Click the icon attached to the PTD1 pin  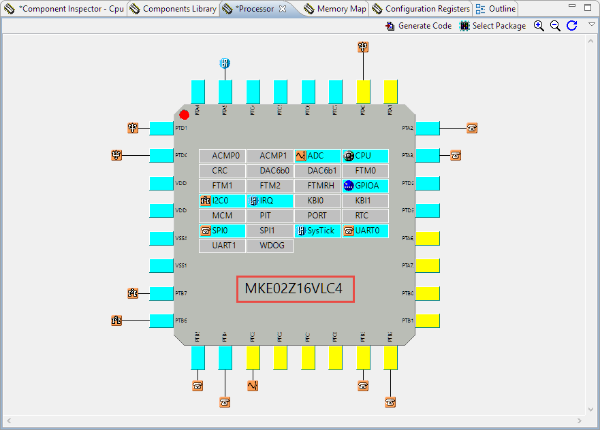133,128
